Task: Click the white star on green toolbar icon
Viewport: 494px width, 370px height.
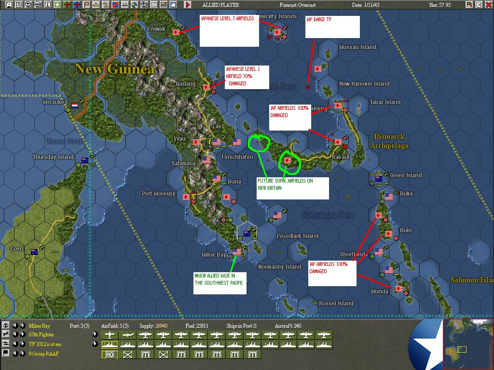Action: 57,4
